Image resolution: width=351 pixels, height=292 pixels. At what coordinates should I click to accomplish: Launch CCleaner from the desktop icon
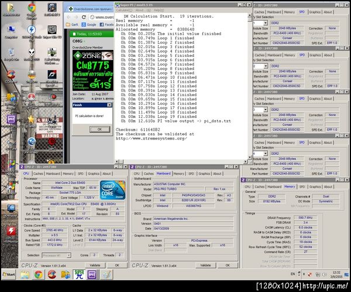coord(11,76)
